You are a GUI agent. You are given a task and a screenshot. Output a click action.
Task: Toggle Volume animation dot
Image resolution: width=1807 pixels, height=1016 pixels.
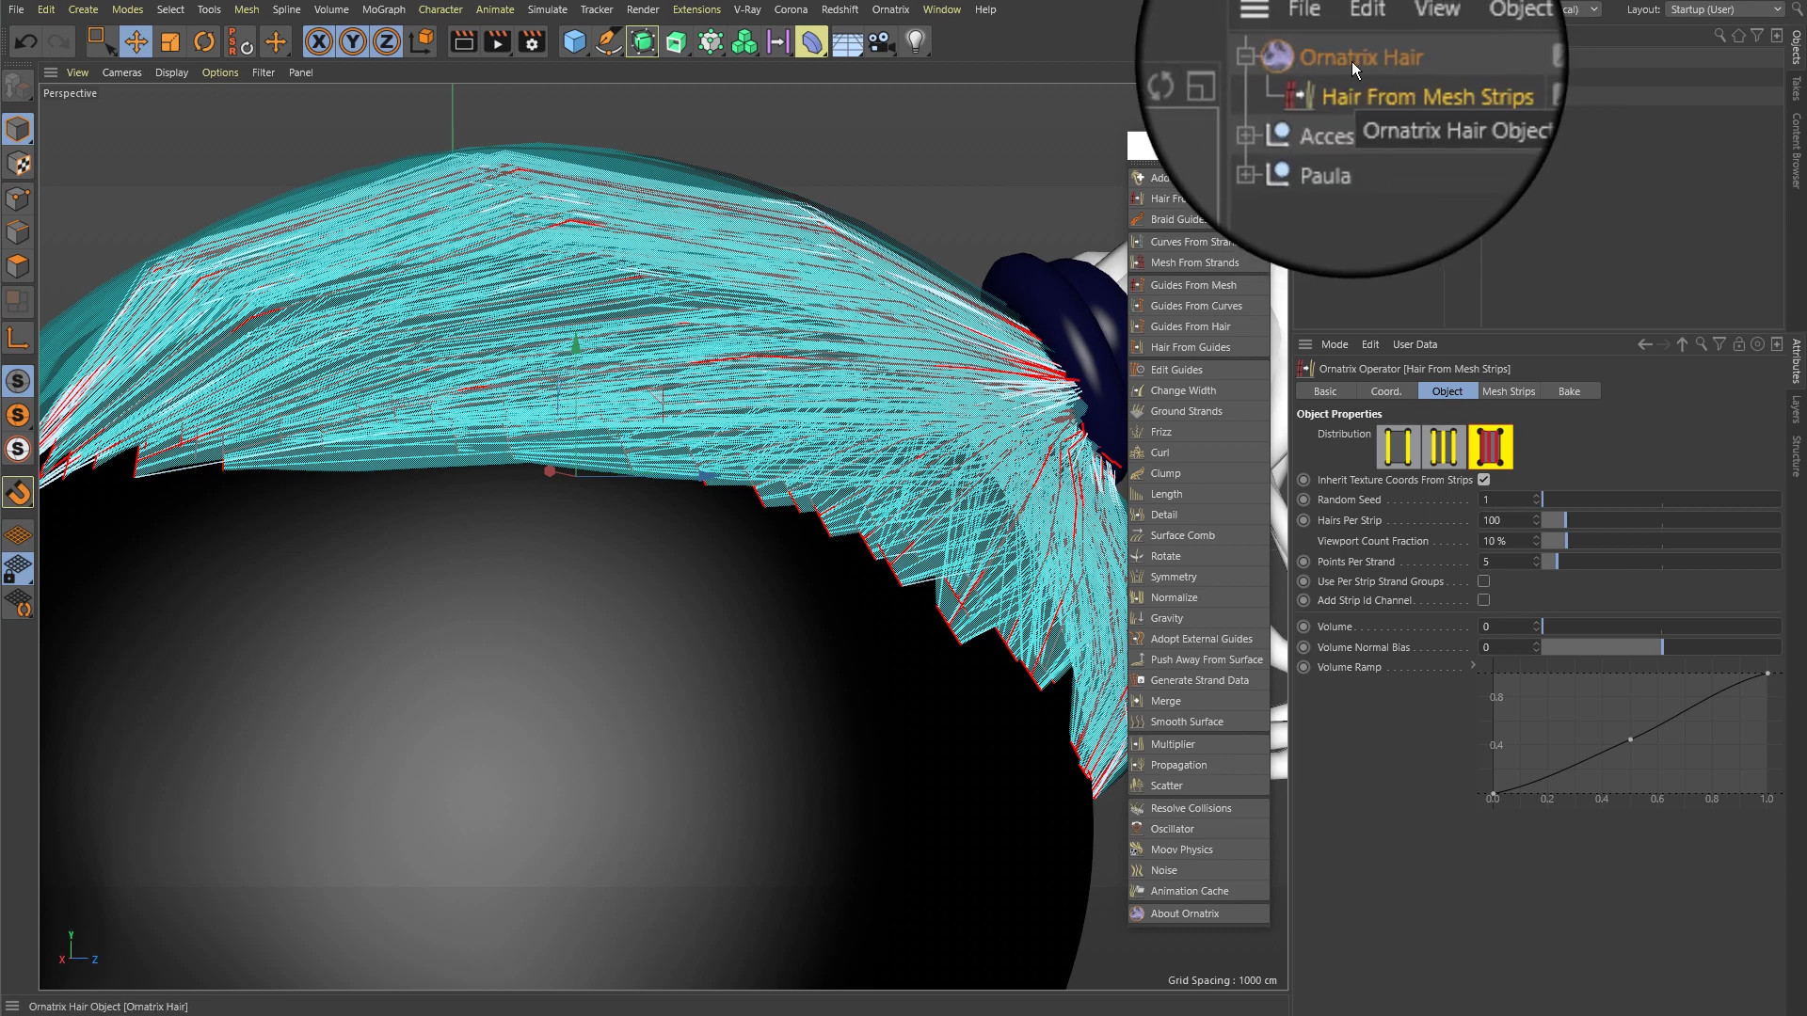(1303, 627)
